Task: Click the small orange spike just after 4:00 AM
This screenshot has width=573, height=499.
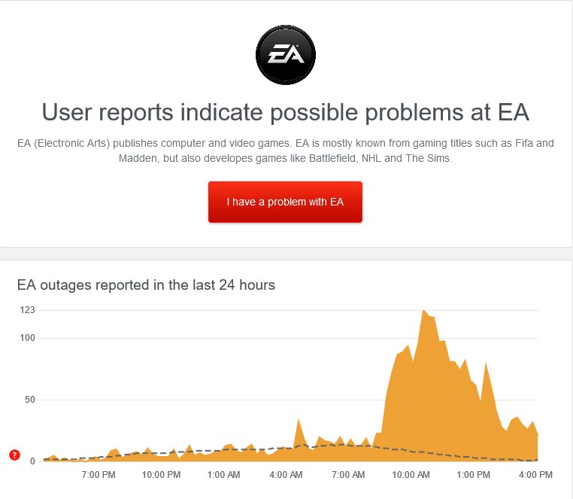Action: [299, 421]
